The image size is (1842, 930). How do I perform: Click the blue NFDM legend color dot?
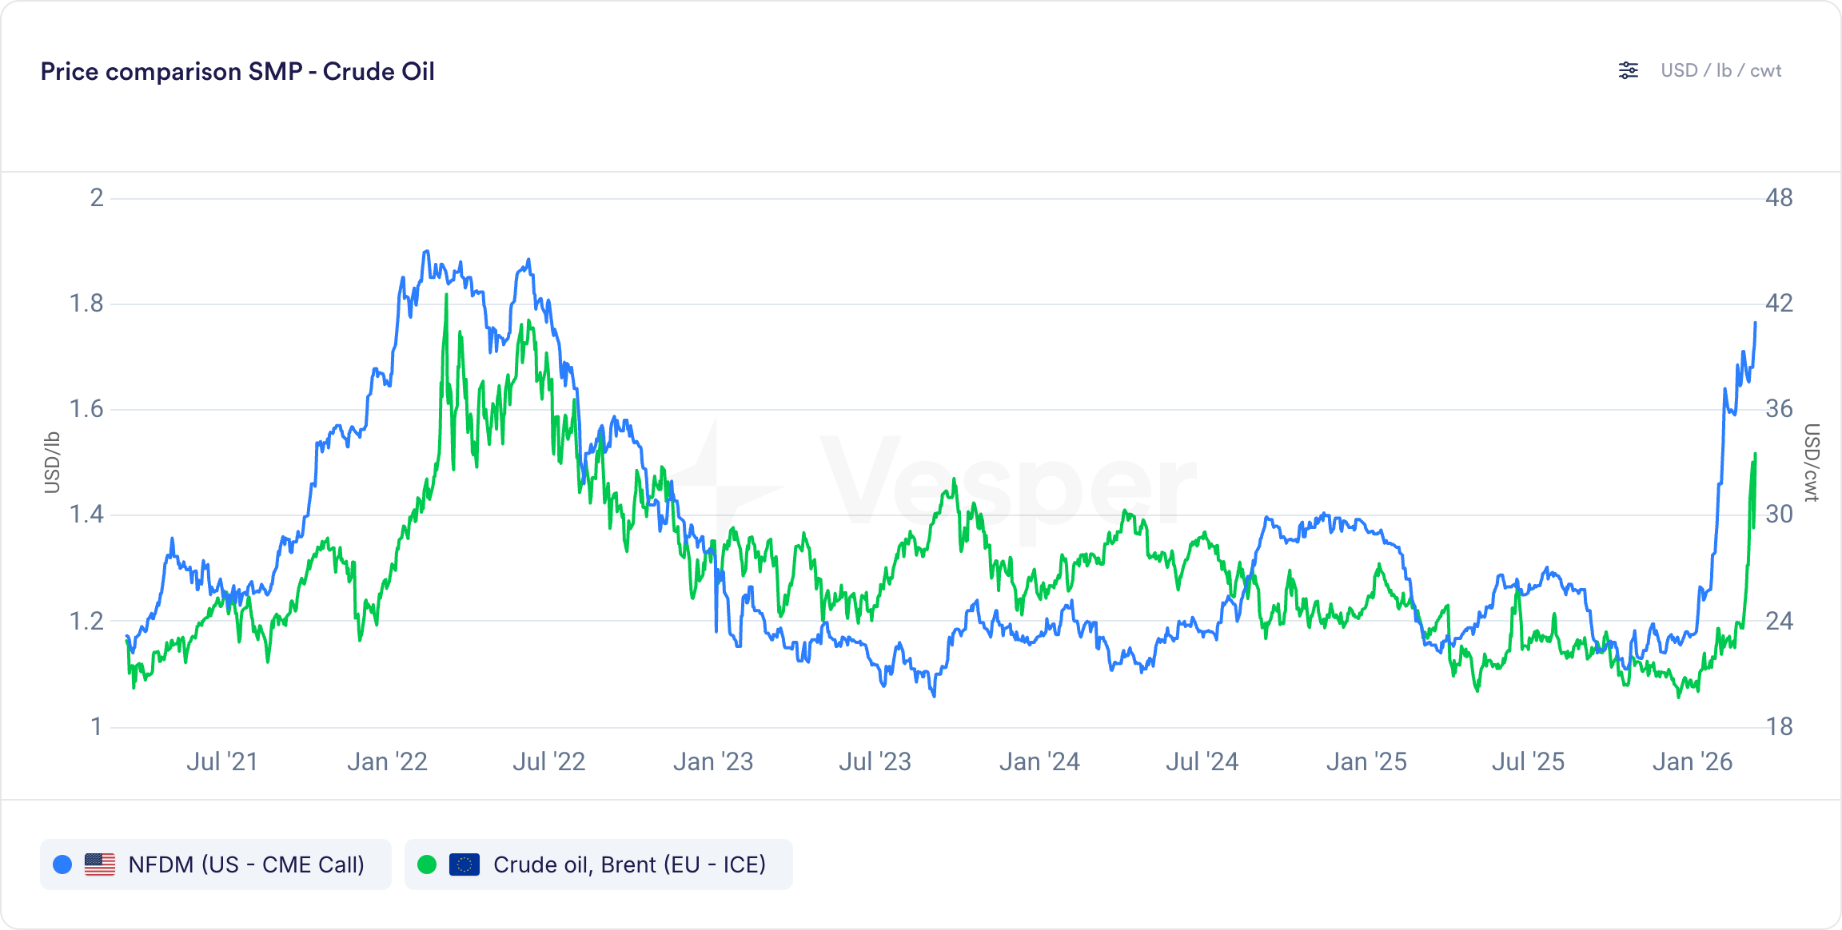coord(62,864)
